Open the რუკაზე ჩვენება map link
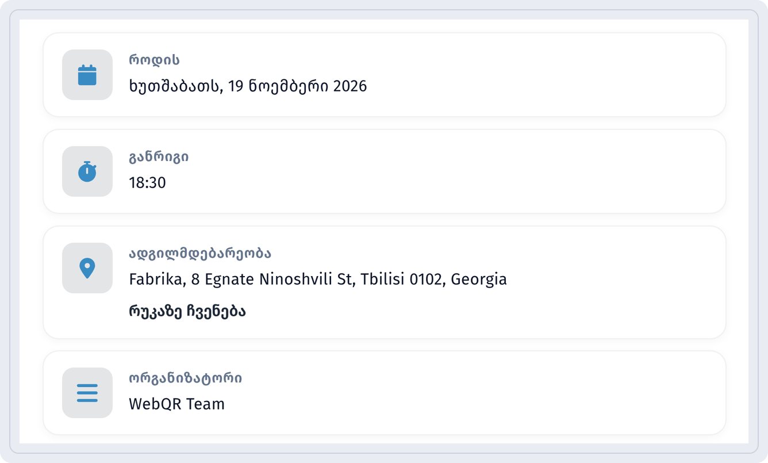 pyautogui.click(x=187, y=312)
